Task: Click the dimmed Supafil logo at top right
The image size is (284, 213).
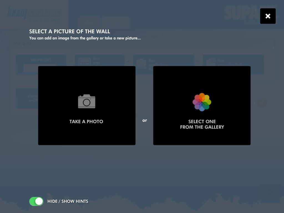Action: [x=241, y=14]
